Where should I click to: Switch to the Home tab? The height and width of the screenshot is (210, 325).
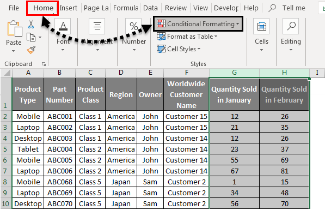tap(43, 8)
